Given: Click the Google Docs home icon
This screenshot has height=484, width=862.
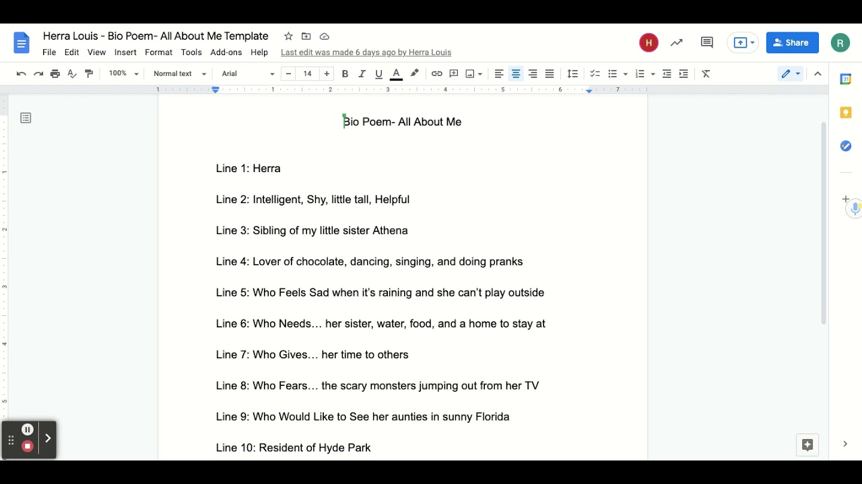Looking at the screenshot, I should 22,44.
